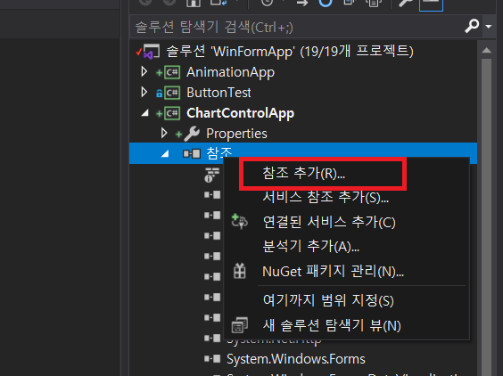Select the ChartControlApp project

[240, 113]
